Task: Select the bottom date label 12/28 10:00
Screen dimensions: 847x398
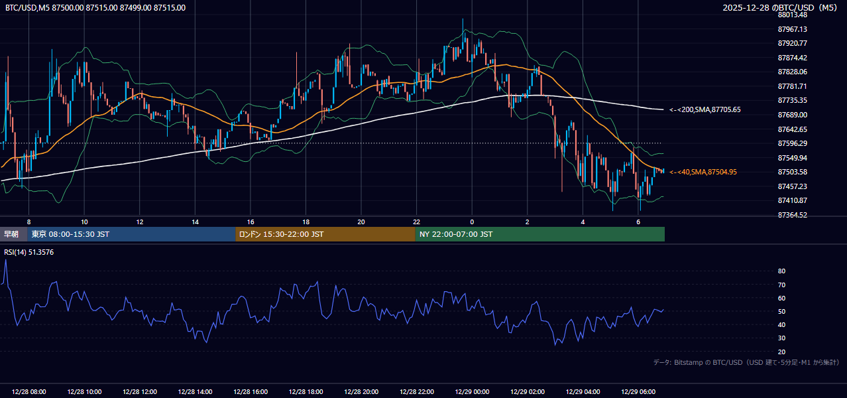Action: 84,392
